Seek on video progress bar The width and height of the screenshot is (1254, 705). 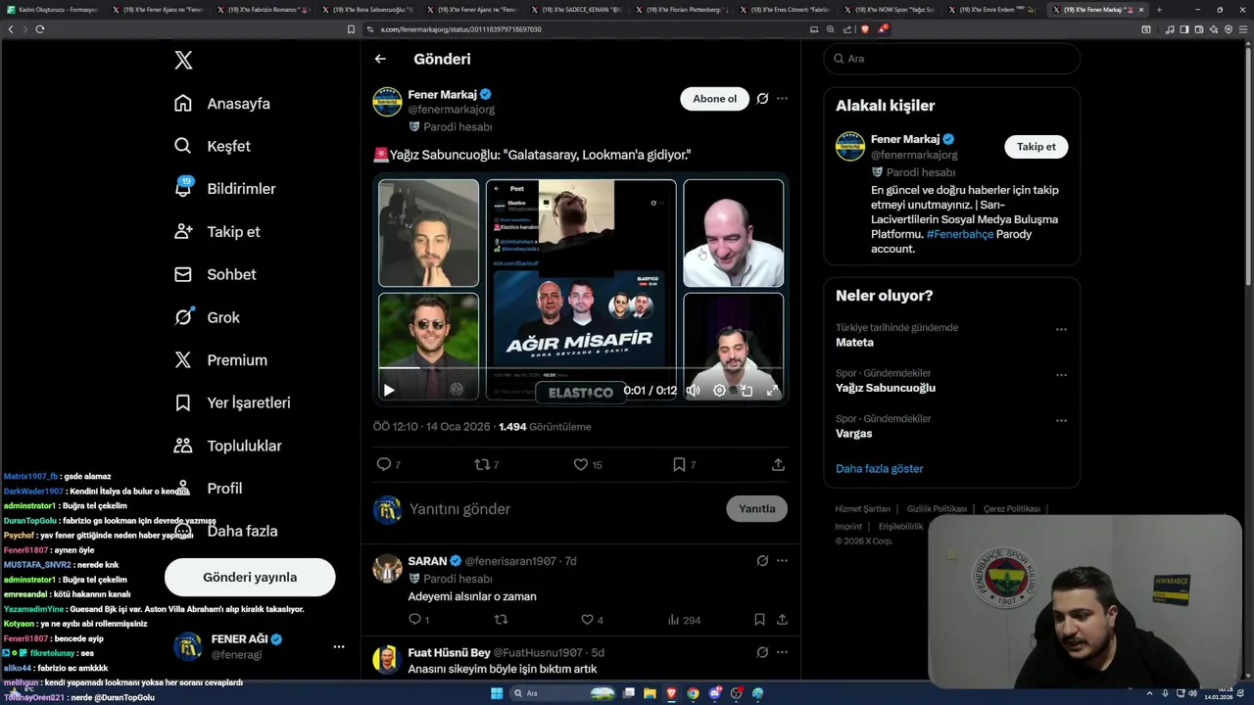click(580, 368)
